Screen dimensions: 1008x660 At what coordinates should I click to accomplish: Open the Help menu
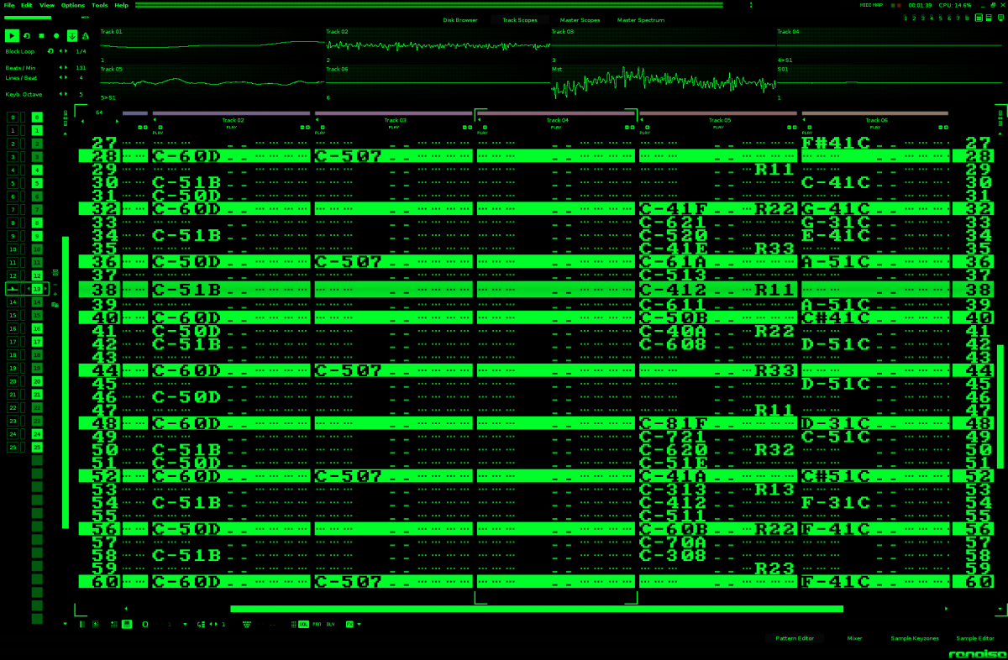click(122, 5)
